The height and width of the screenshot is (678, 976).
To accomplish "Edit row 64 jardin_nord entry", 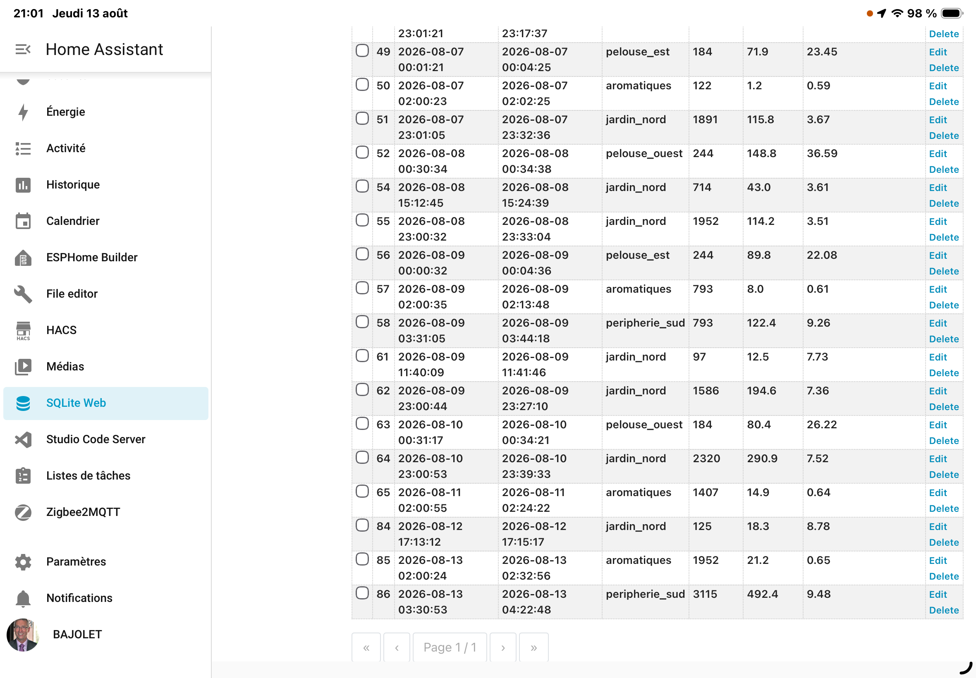I will click(x=938, y=459).
